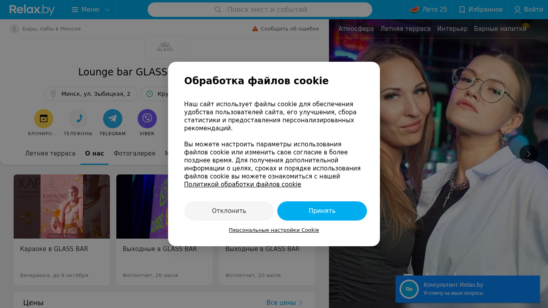Screen dimensions: 548x308
Task: Click the booking calendar icon
Action: (x=44, y=119)
